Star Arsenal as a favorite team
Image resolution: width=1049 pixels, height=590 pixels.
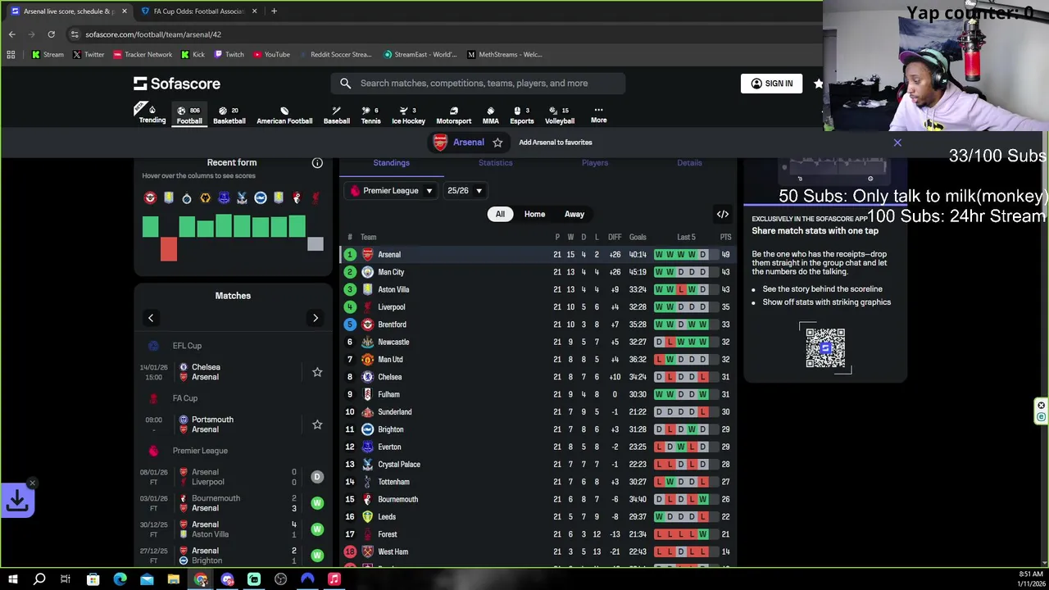(497, 143)
